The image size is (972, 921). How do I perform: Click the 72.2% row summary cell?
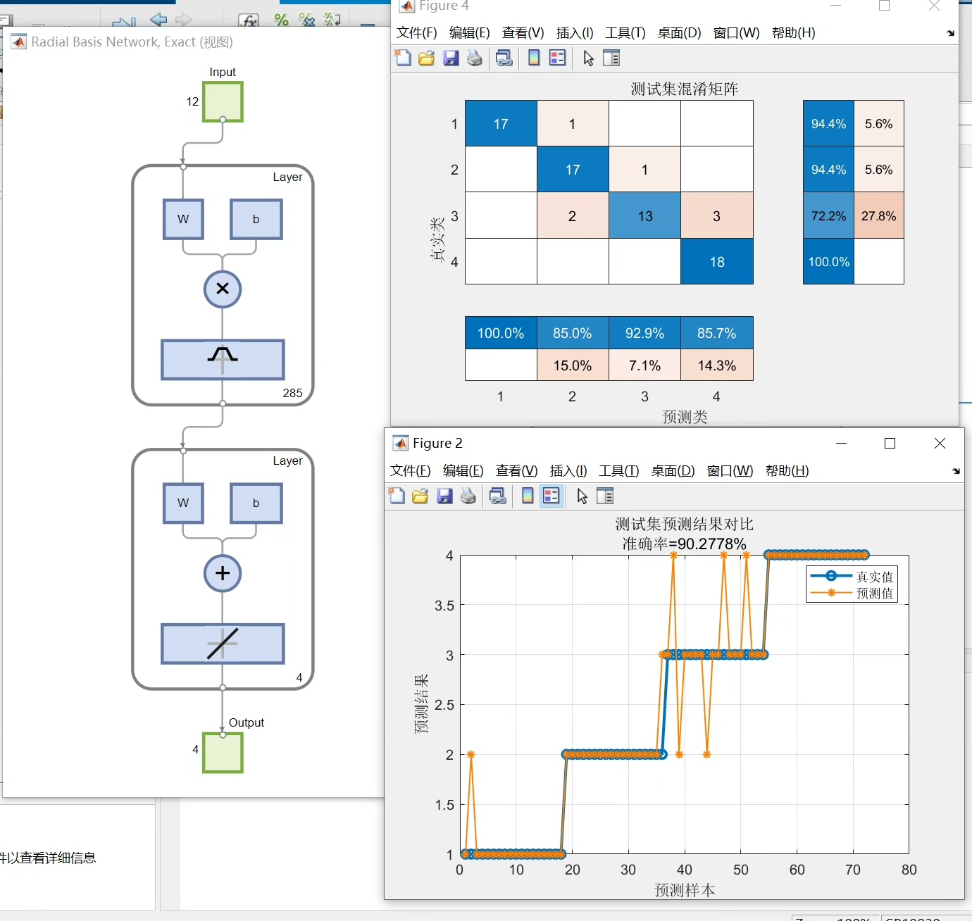tap(828, 215)
